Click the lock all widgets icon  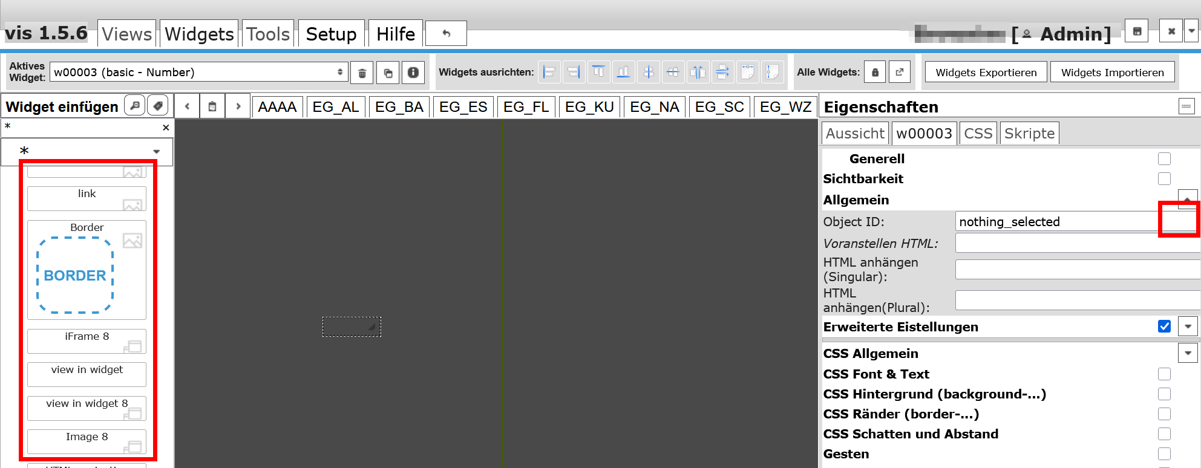click(875, 73)
